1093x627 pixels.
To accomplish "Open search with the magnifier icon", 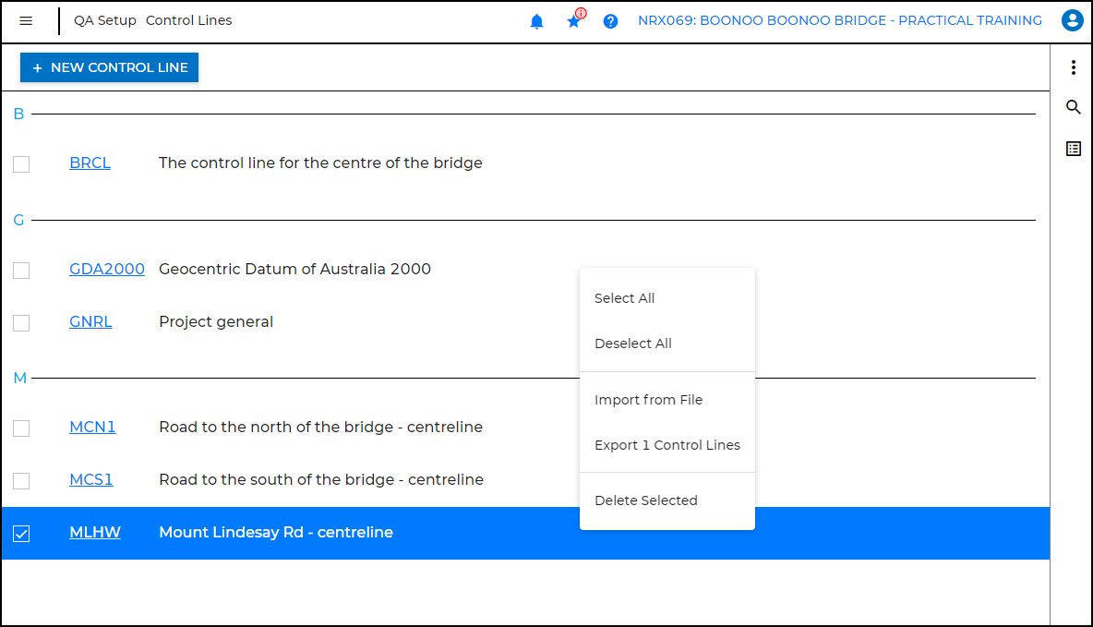I will (x=1074, y=107).
